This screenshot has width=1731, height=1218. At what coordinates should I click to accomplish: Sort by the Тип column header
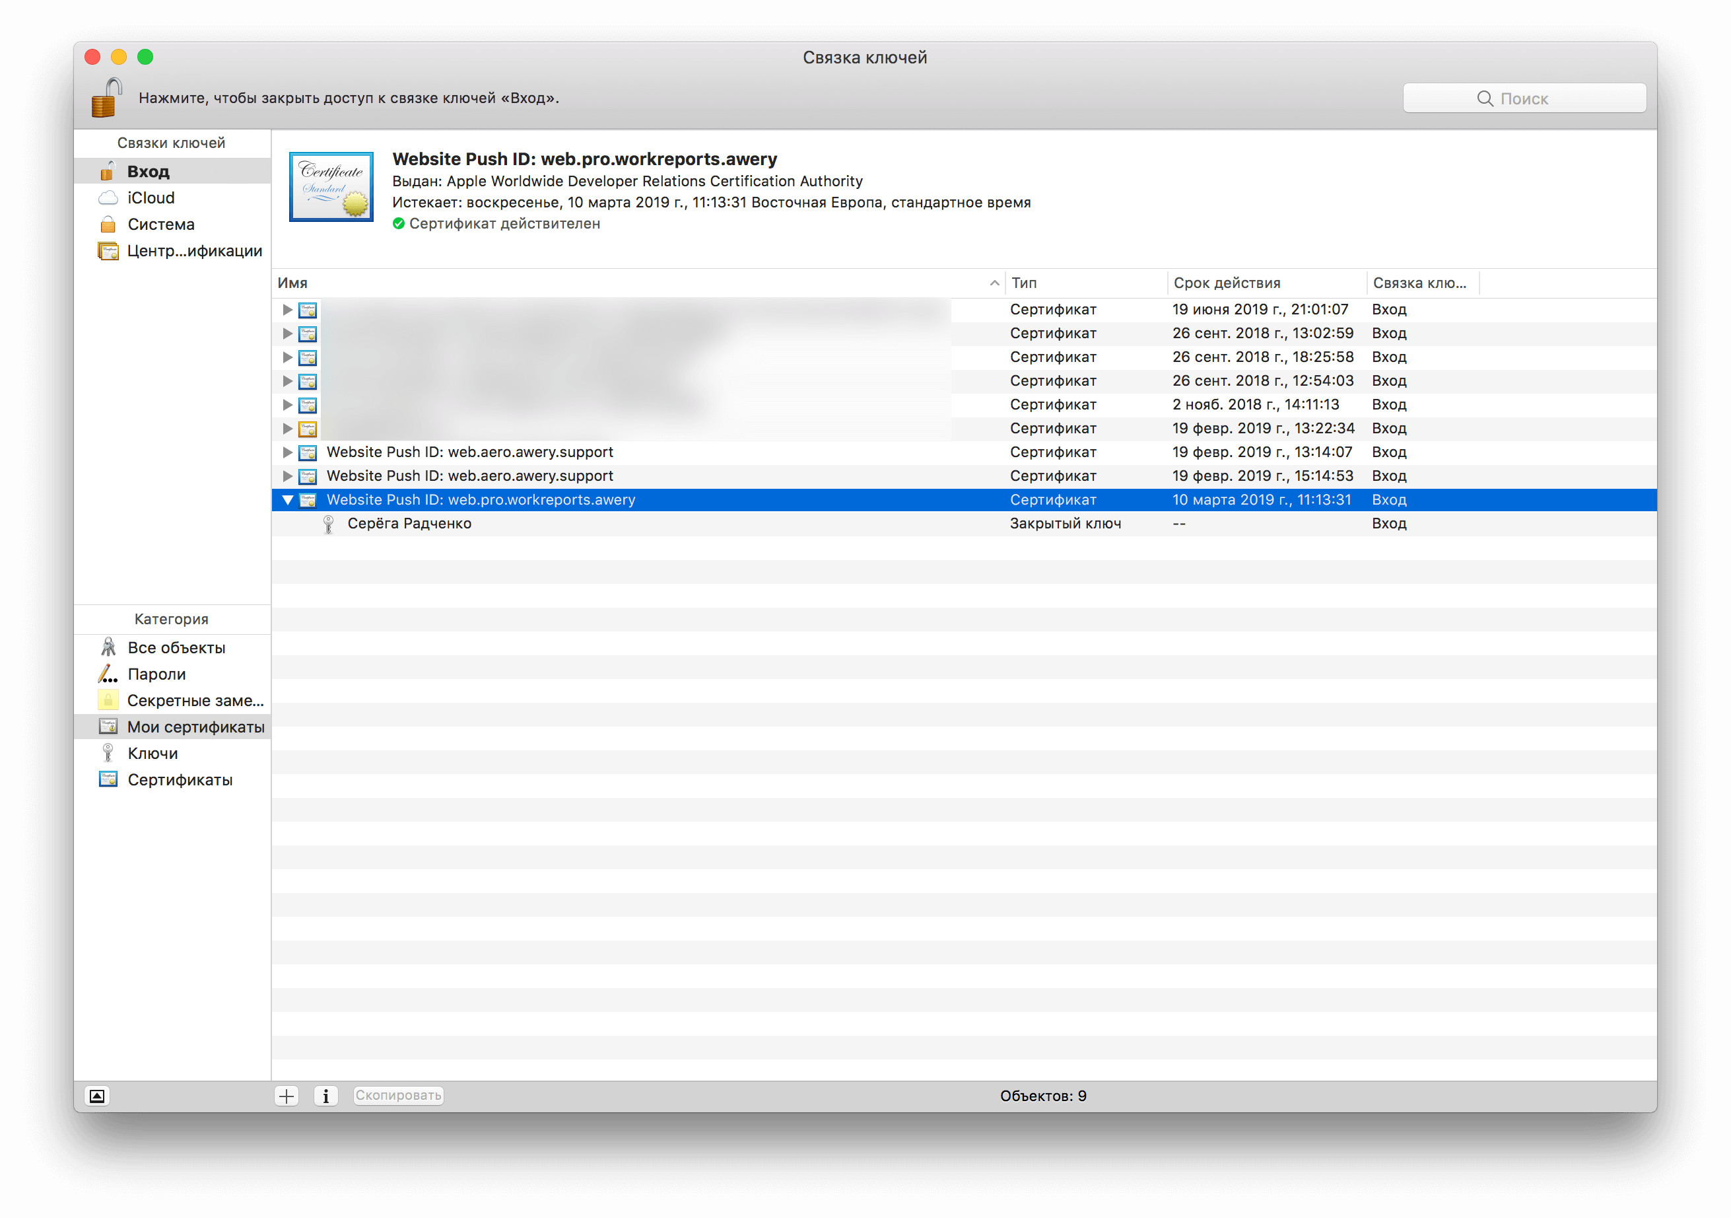tap(1024, 283)
